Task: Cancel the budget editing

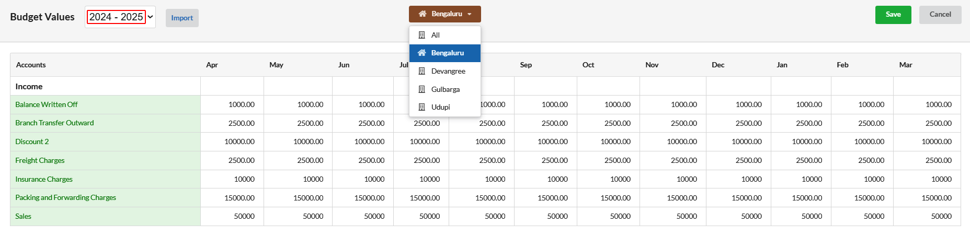Action: coord(940,15)
